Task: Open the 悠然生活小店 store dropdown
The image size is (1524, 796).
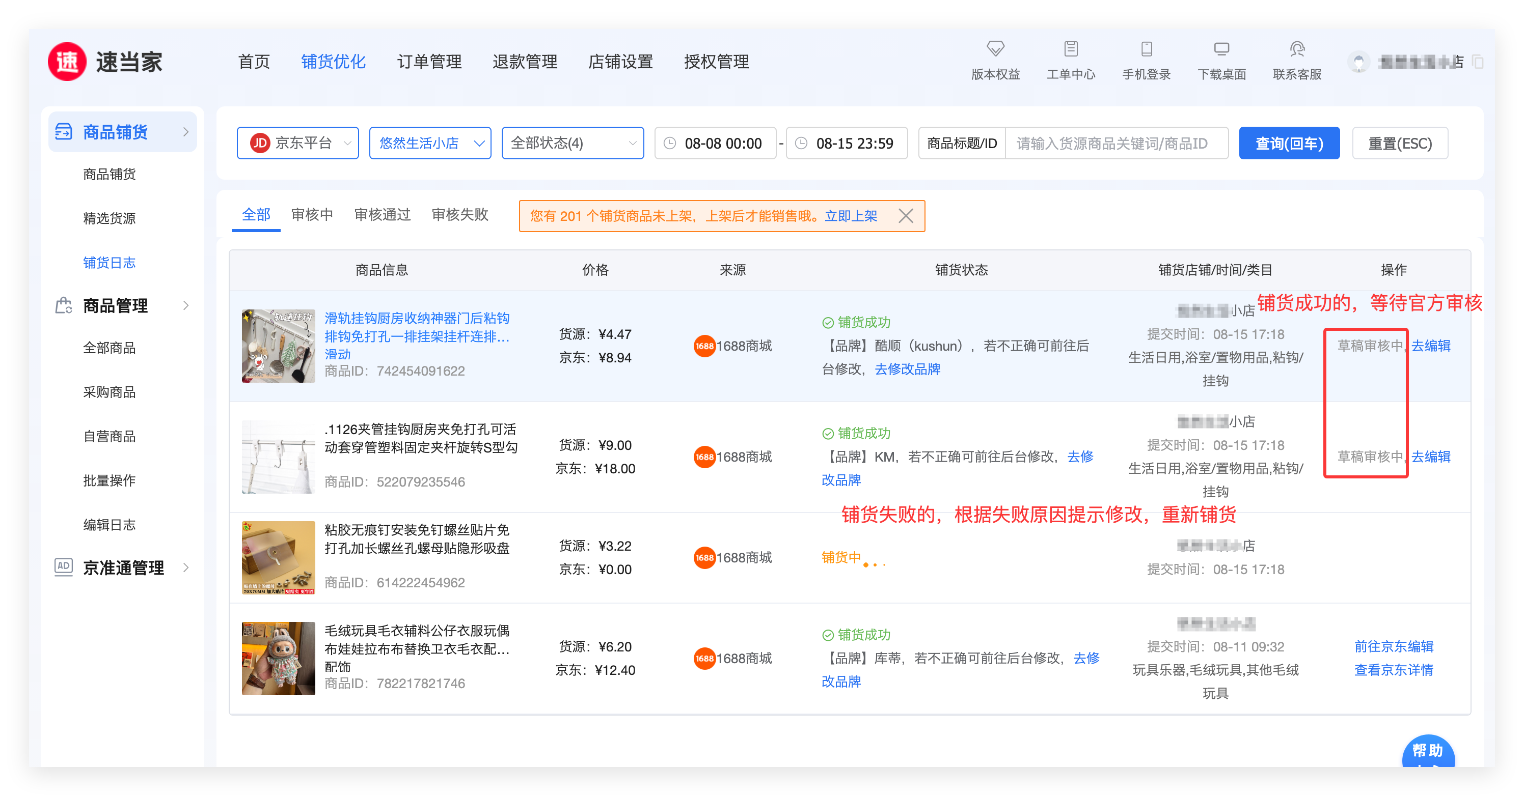Action: click(430, 143)
